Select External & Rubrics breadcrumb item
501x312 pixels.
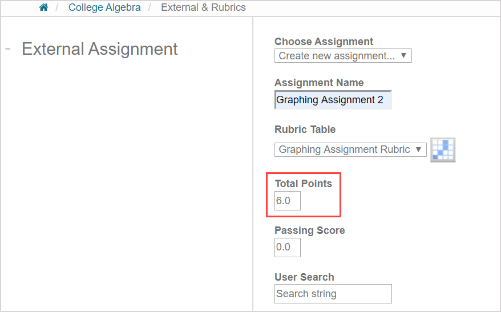203,7
